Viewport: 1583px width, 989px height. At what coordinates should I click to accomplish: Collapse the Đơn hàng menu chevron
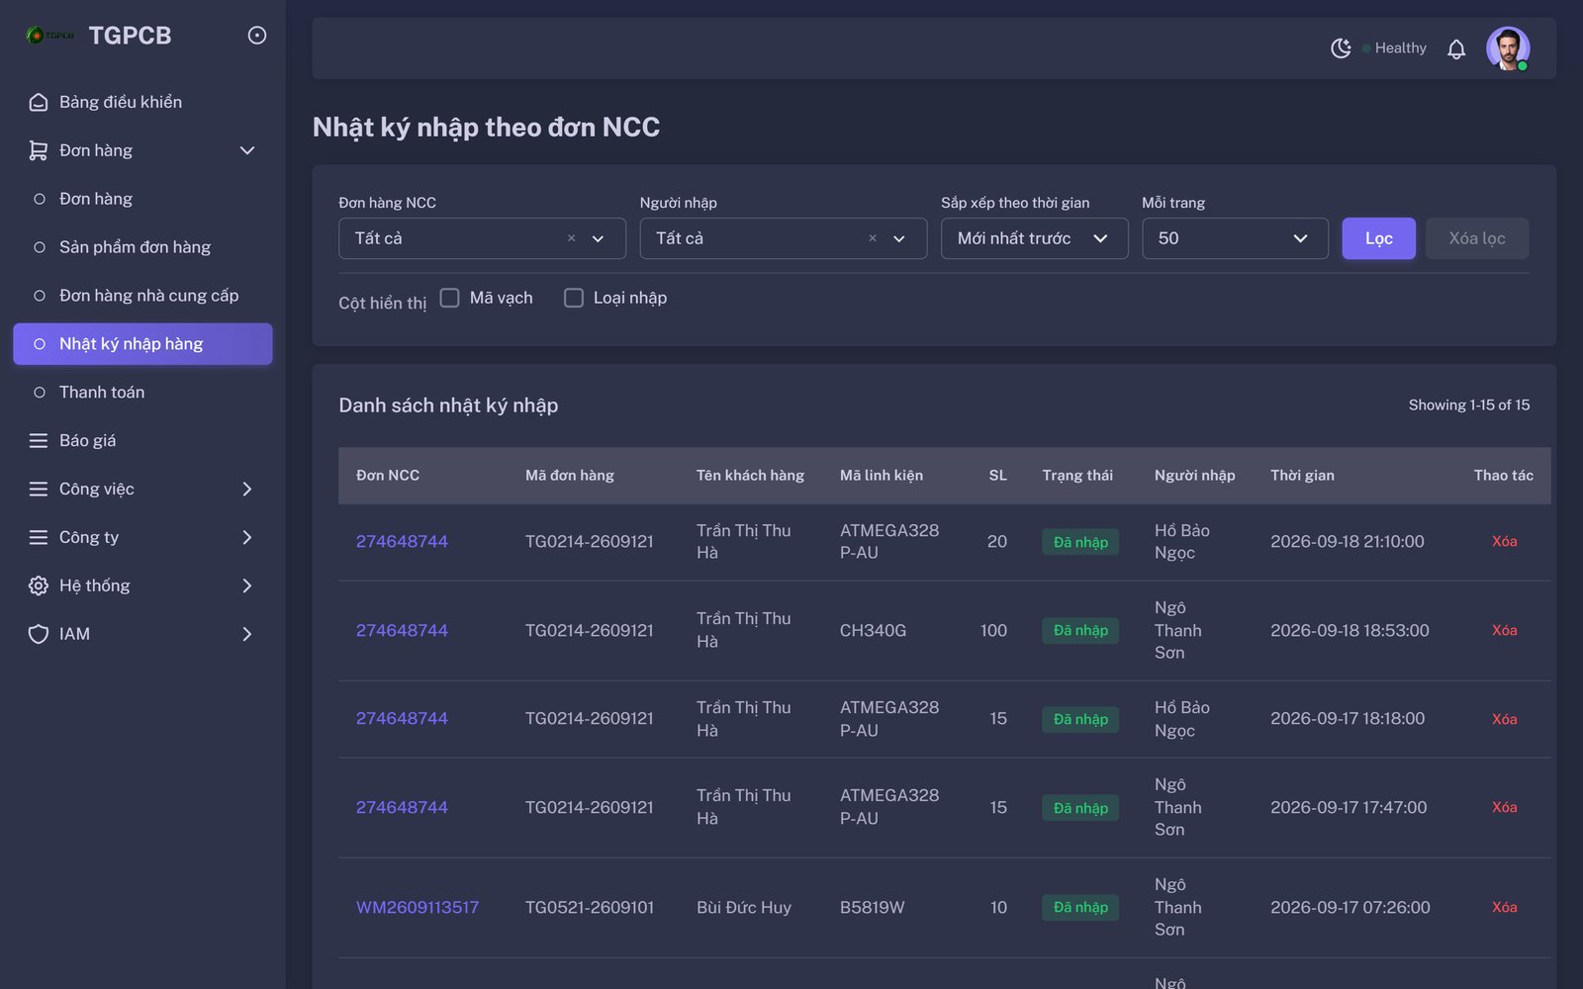coord(247,150)
